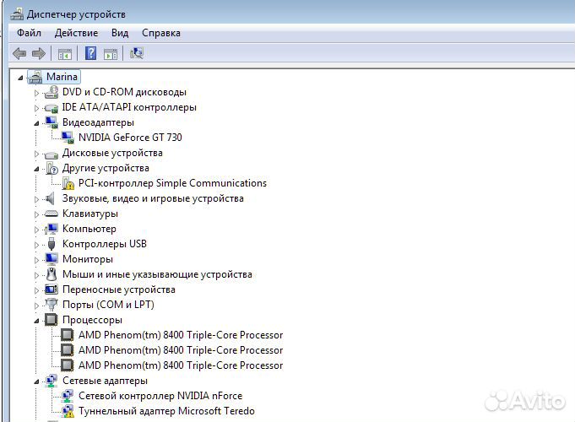Select Сетевой контроллер NVIDIA nForce
Viewport: 575px width, 422px height.
(160, 396)
